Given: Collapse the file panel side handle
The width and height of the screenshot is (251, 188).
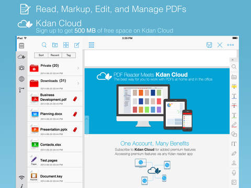Looking at the screenshot, I should click(87, 125).
